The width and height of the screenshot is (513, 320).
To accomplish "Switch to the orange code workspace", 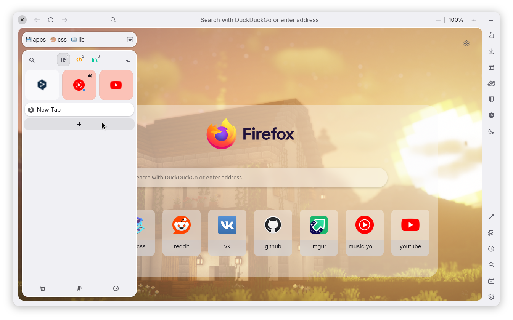I will pos(79,60).
